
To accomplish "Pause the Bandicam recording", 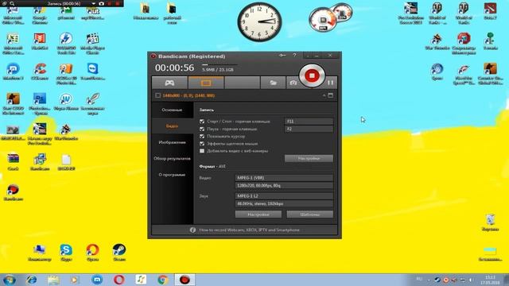I will pyautogui.click(x=330, y=83).
